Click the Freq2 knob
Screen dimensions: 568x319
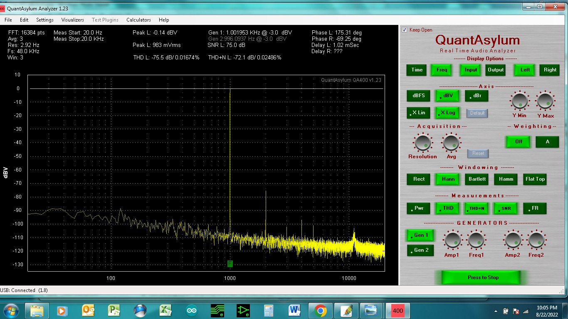coord(536,240)
